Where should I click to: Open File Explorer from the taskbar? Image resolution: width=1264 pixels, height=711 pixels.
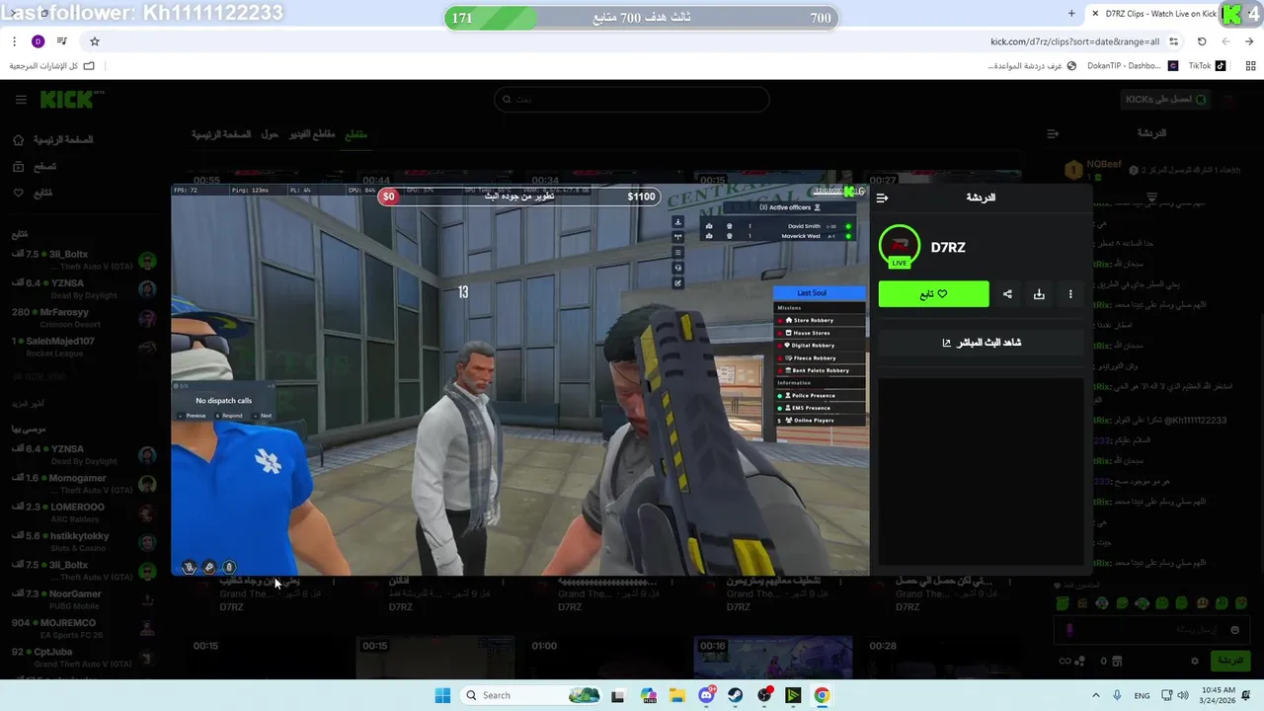click(677, 695)
